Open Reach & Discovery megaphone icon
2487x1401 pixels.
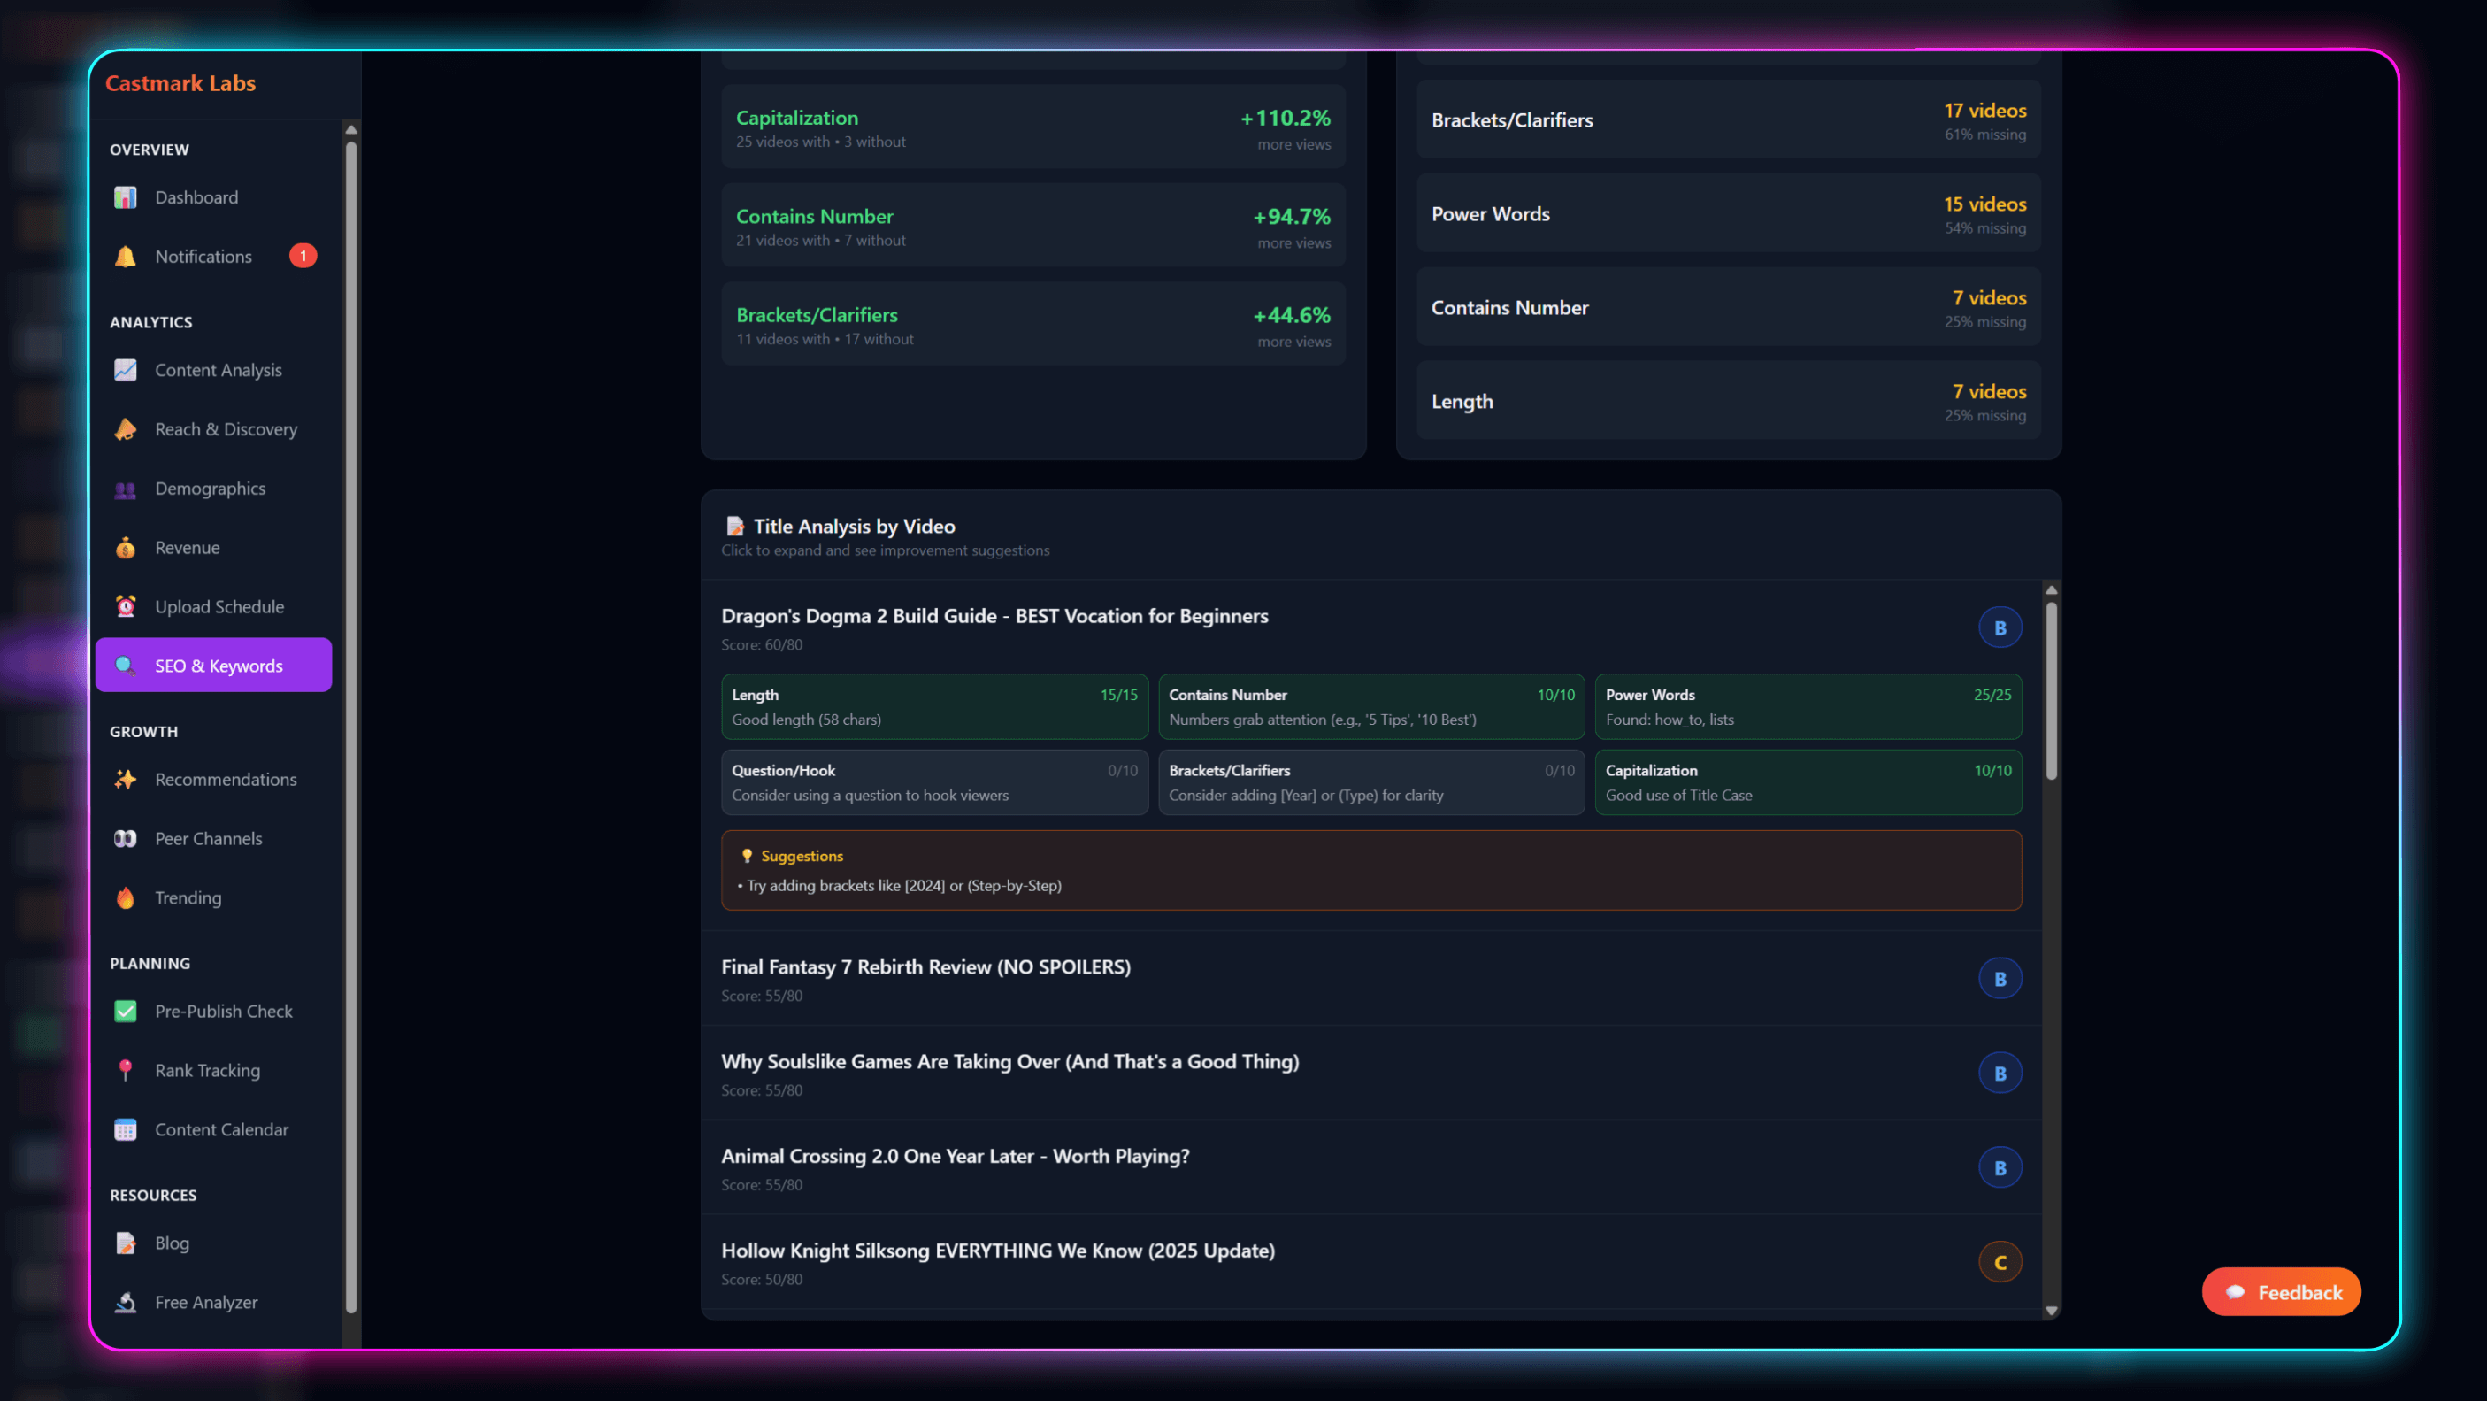(126, 428)
